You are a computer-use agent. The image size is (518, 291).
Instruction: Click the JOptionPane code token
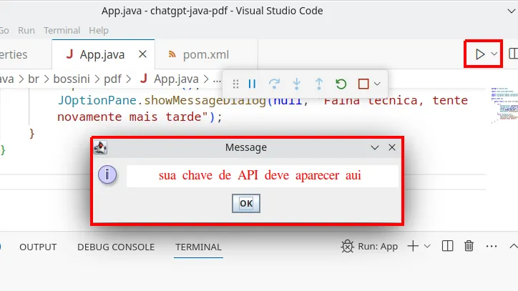point(97,100)
